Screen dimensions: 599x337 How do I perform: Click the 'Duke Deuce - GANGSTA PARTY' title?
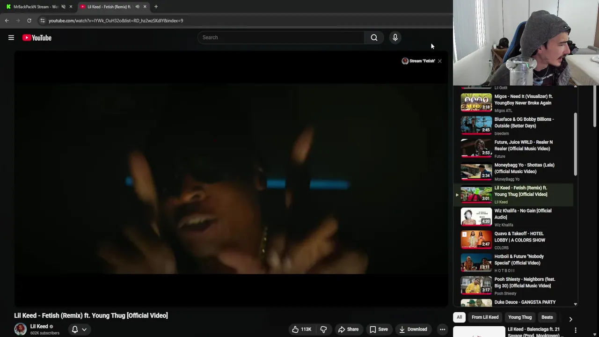click(525, 302)
